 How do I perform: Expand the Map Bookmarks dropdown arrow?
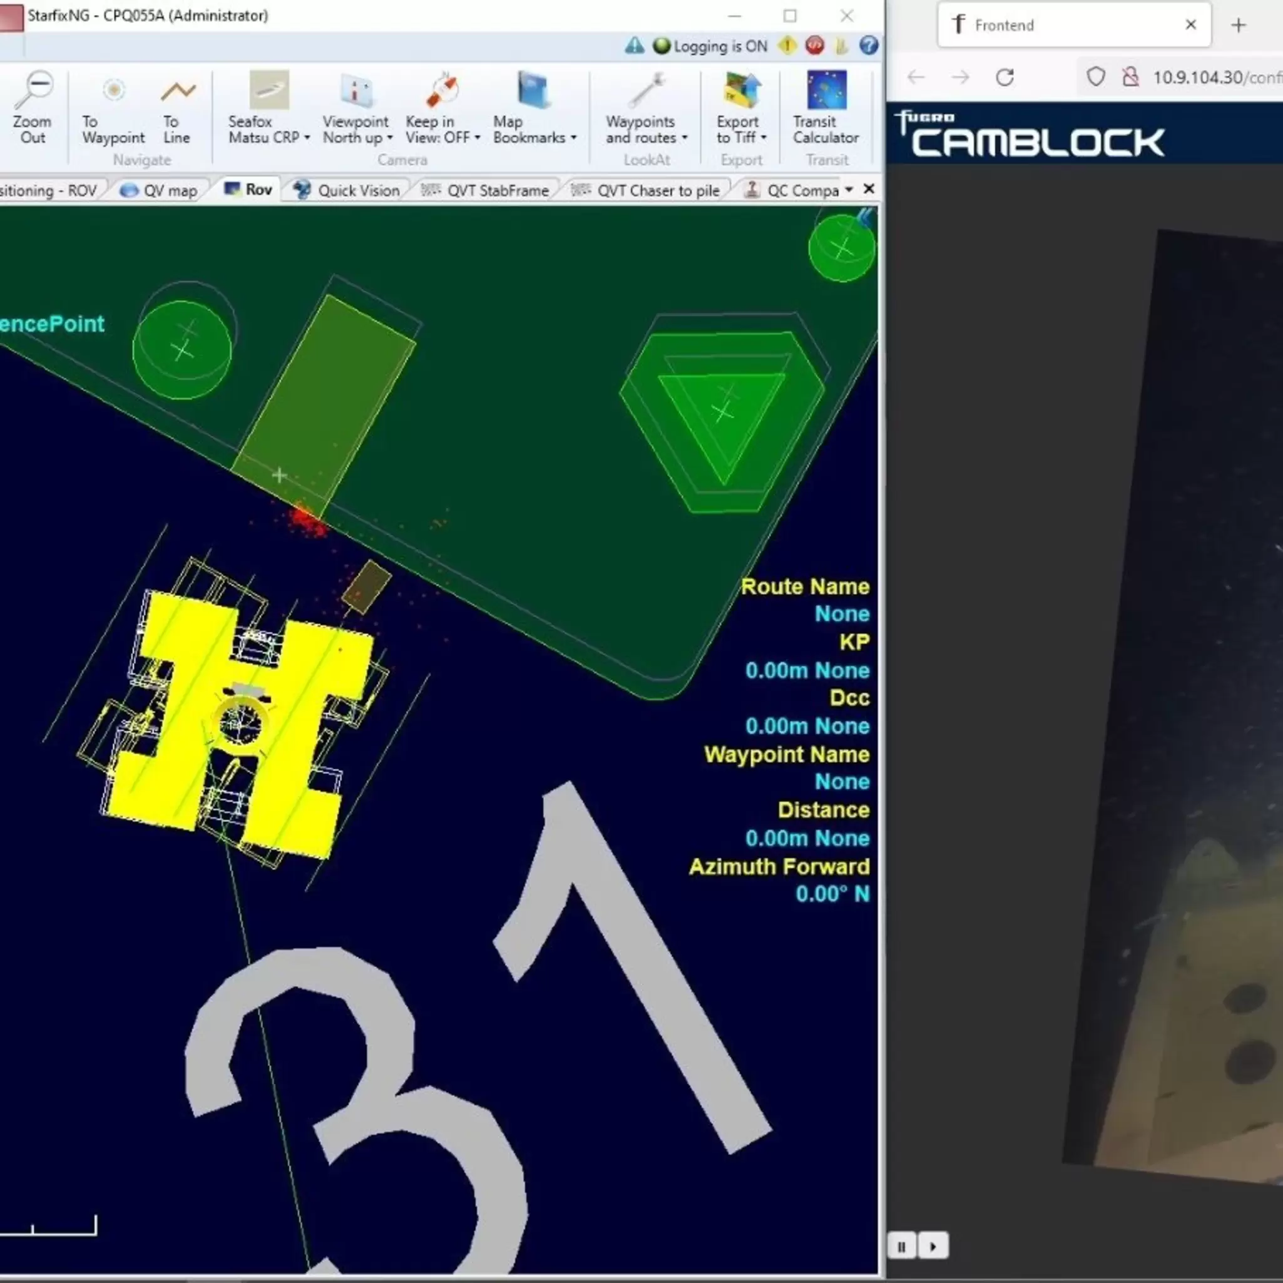pos(574,138)
